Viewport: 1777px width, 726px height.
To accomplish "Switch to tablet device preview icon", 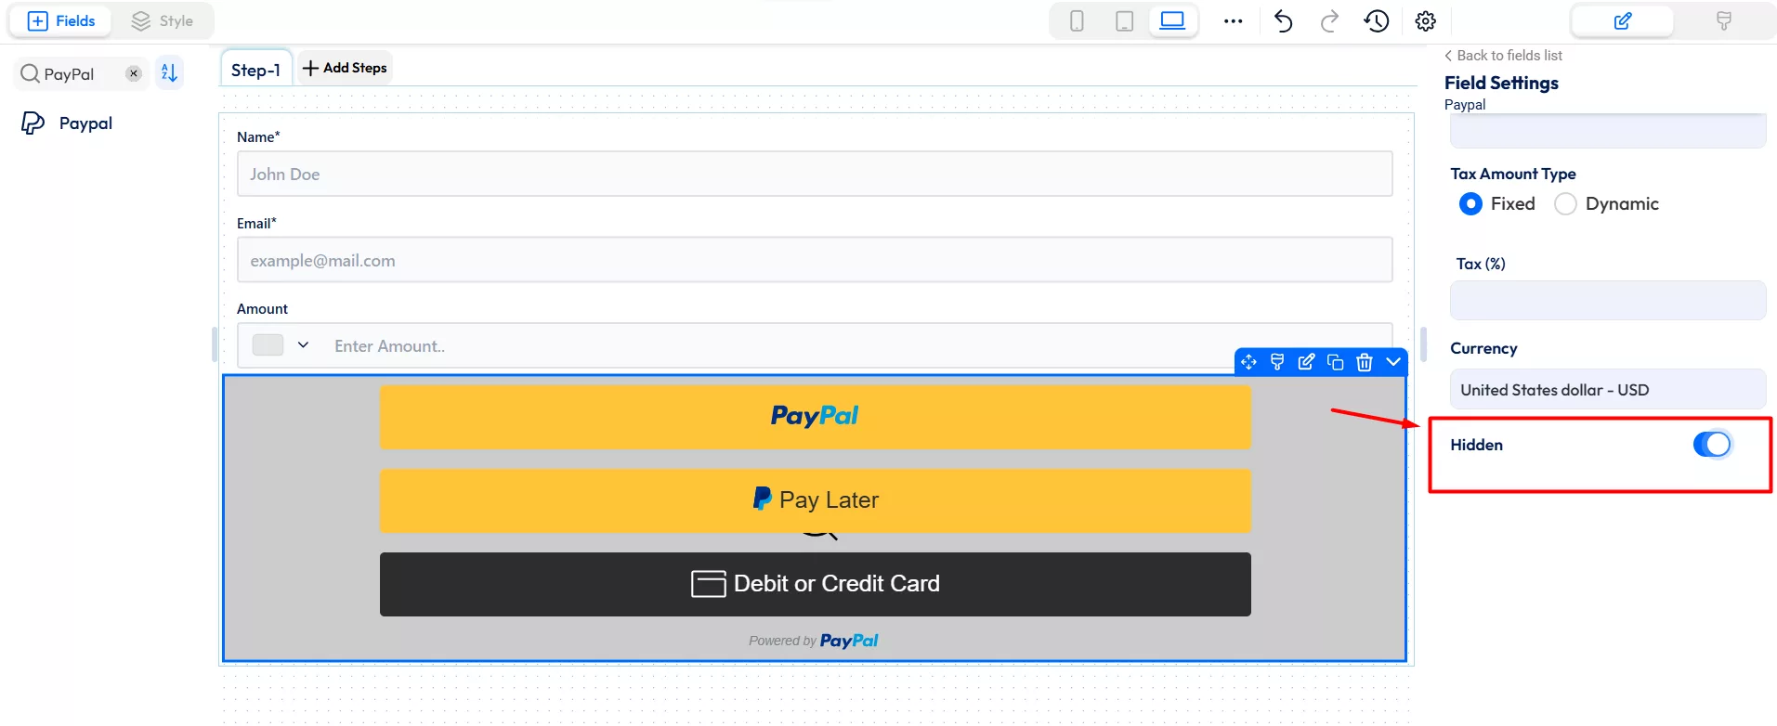I will coord(1124,20).
